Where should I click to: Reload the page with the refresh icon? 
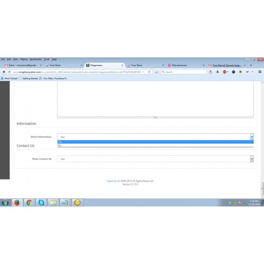(x=149, y=72)
